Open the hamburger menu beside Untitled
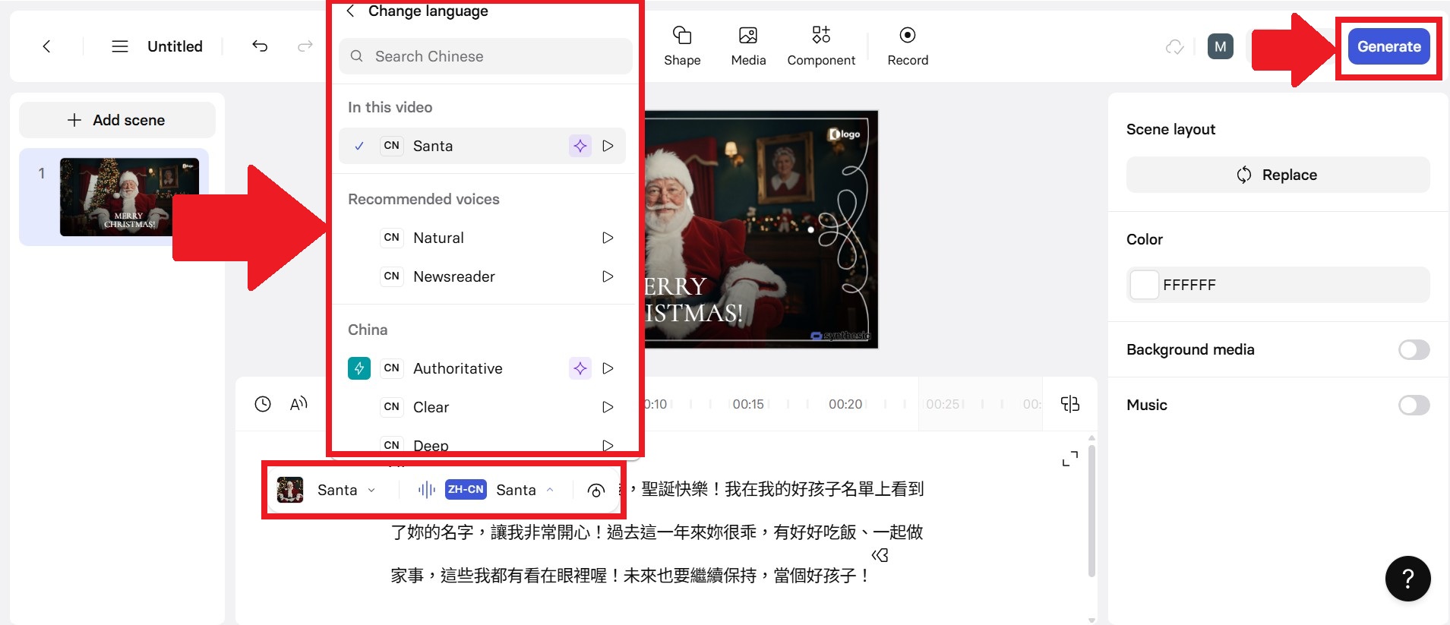This screenshot has height=625, width=1450. (120, 46)
